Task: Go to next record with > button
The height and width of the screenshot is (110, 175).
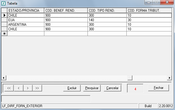Action: coord(28,88)
